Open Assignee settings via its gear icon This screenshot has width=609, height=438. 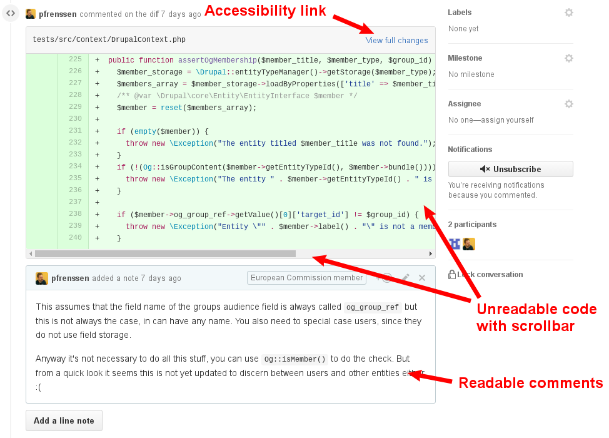568,103
